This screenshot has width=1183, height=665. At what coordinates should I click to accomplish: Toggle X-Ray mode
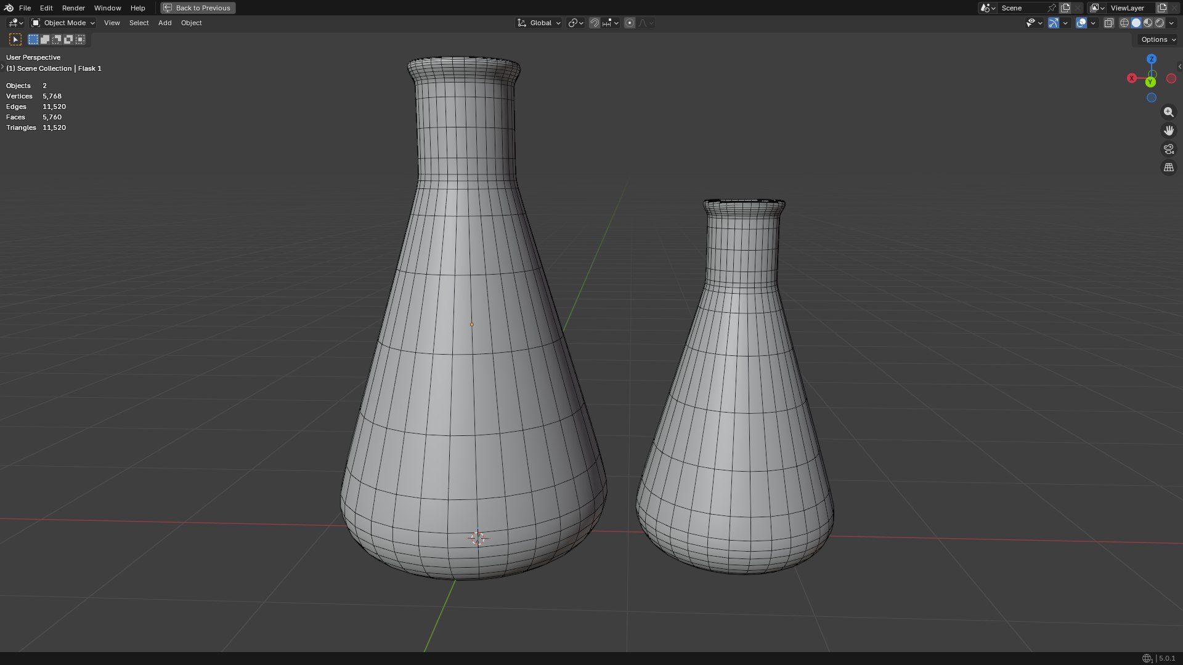tap(1108, 23)
